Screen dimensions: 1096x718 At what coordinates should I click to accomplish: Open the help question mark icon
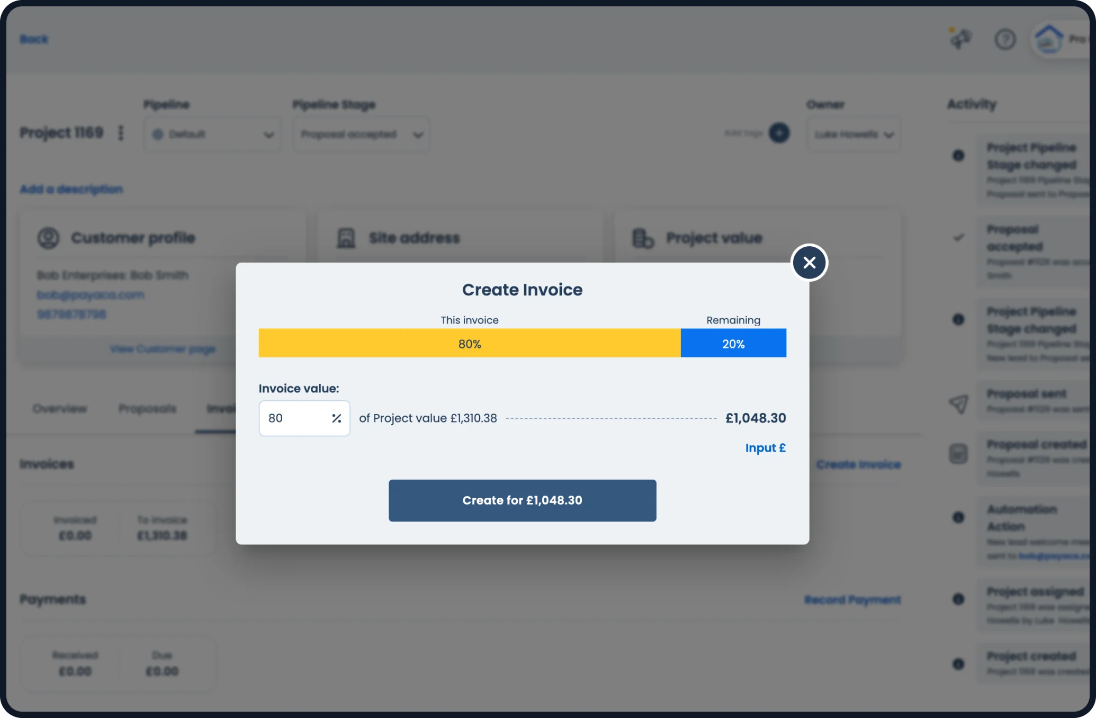coord(1005,39)
